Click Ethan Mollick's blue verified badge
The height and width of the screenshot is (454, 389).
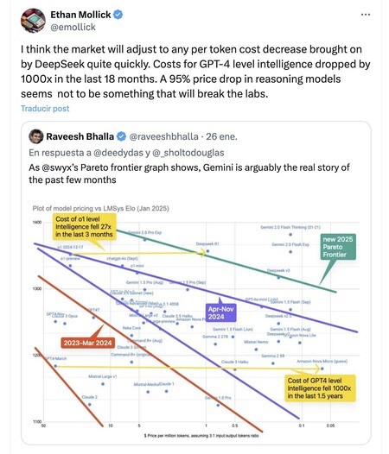[118, 15]
